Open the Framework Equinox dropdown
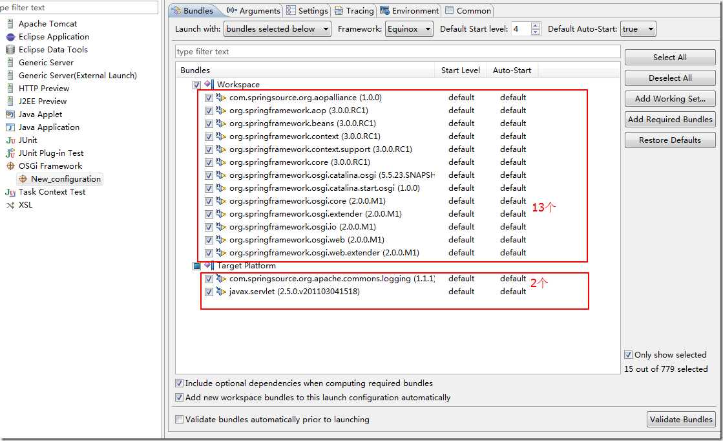The width and height of the screenshot is (723, 441). pos(409,29)
